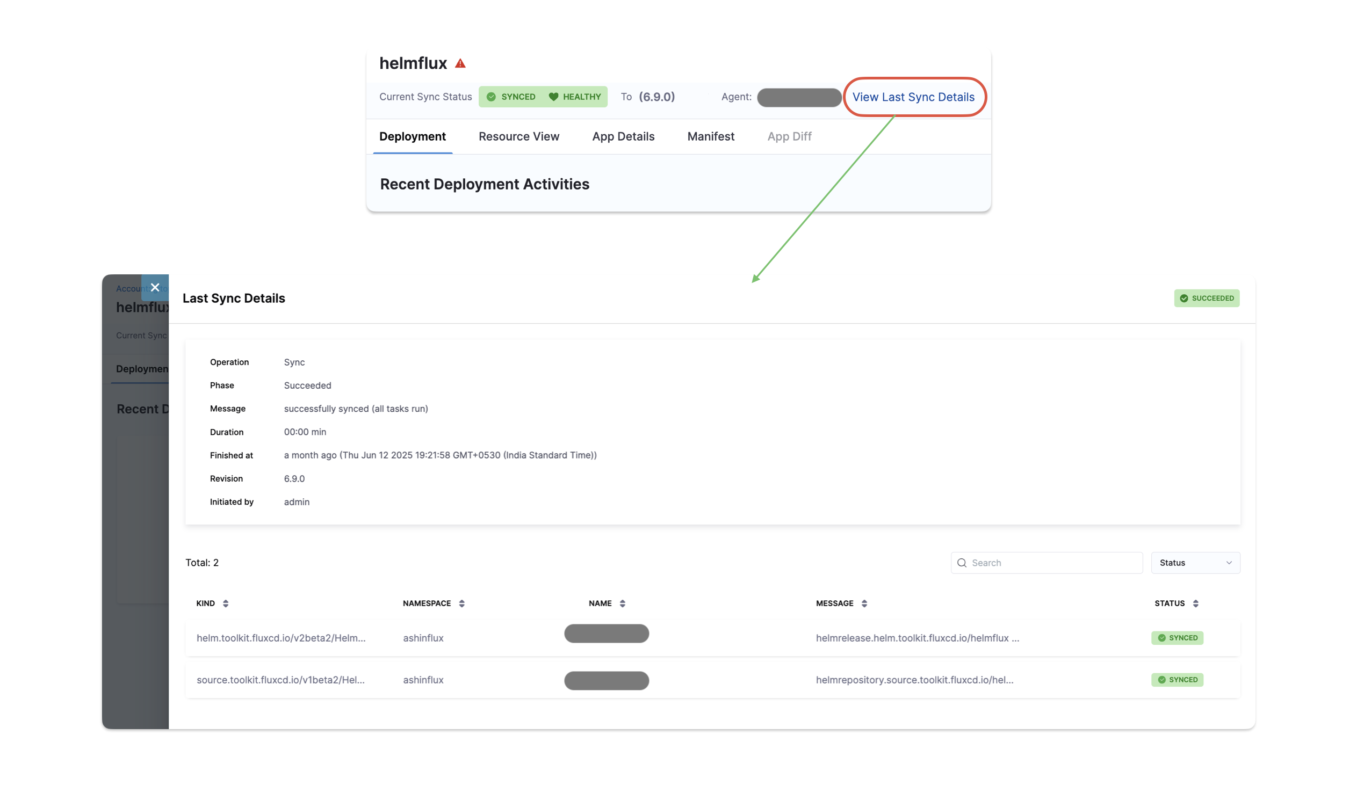Sort table by STATUS column arrows

1195,603
